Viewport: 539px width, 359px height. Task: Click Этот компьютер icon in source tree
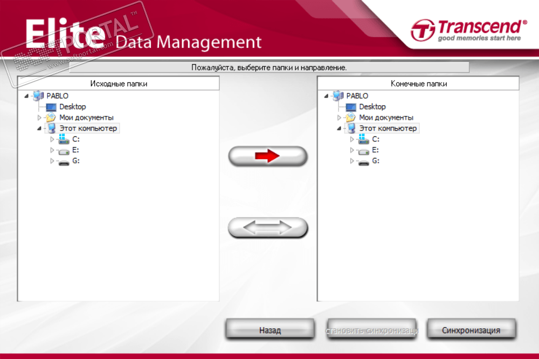pyautogui.click(x=52, y=128)
